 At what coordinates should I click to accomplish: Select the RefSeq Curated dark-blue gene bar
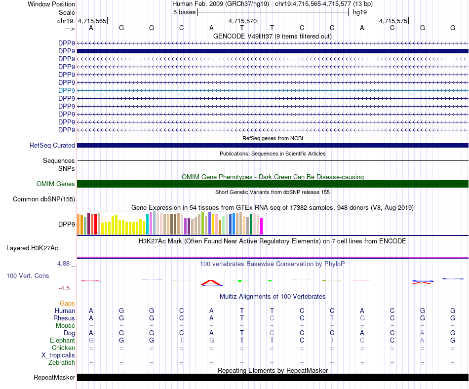(x=273, y=145)
